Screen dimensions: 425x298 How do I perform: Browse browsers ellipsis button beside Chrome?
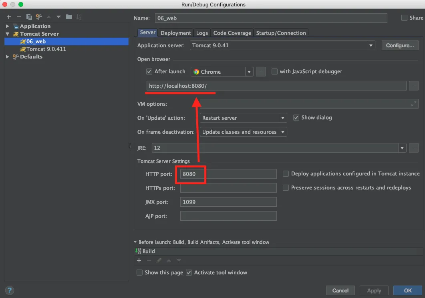click(261, 72)
